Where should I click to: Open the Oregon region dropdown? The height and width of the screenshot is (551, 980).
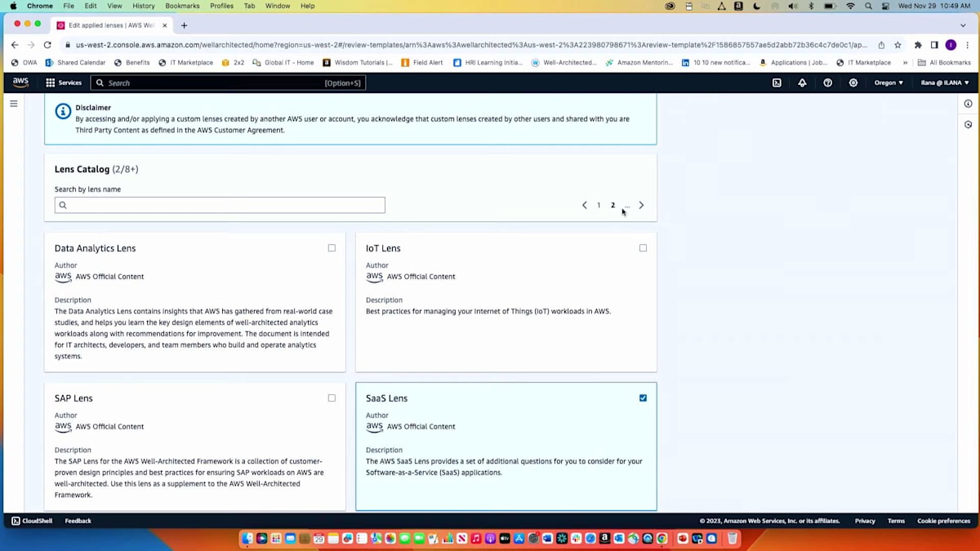(x=889, y=82)
